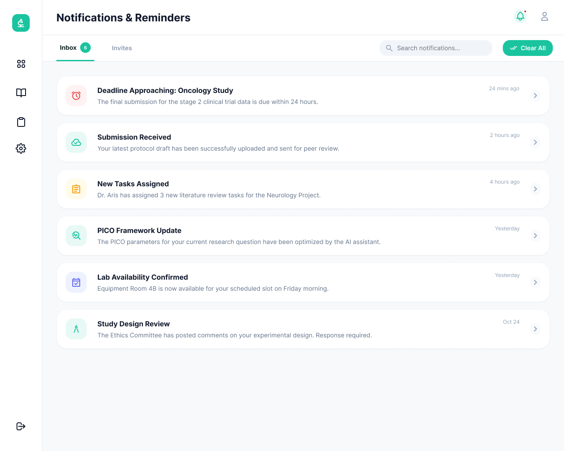Viewport: 564px width, 451px height.
Task: Click the Clear All button
Action: tap(528, 48)
